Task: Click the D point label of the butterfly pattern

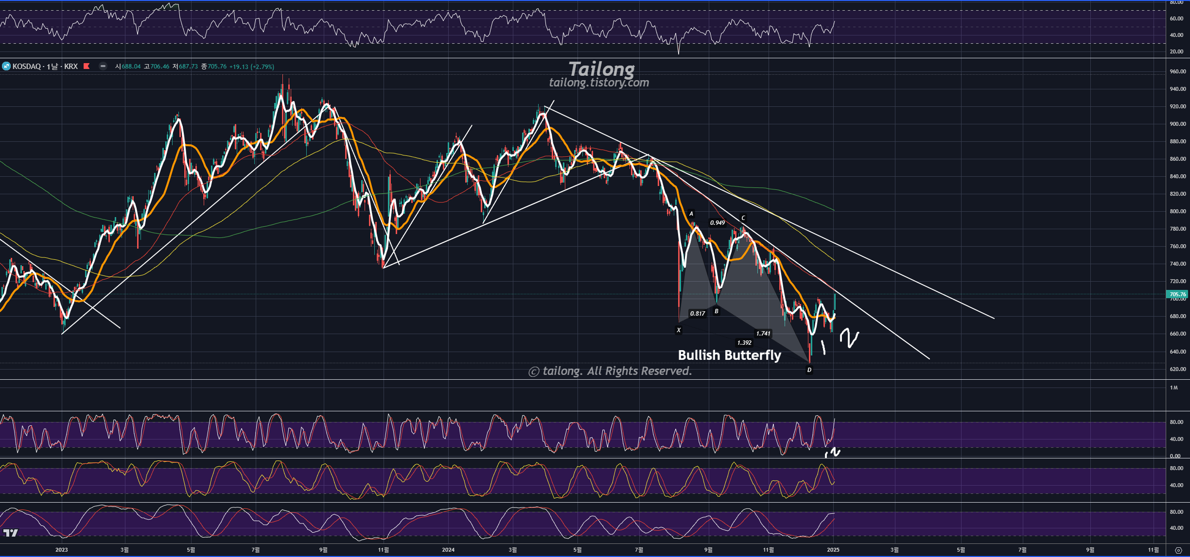Action: [809, 370]
